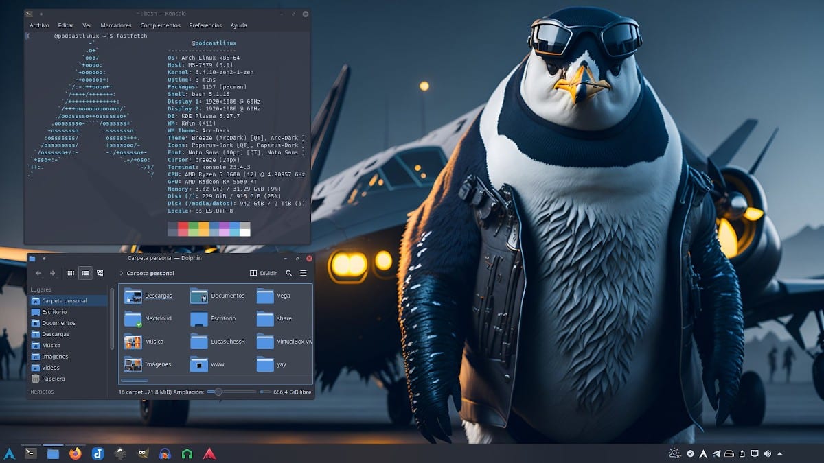Open Dolphin hamburger menu

click(304, 273)
